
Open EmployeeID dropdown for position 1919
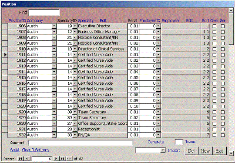(158, 100)
